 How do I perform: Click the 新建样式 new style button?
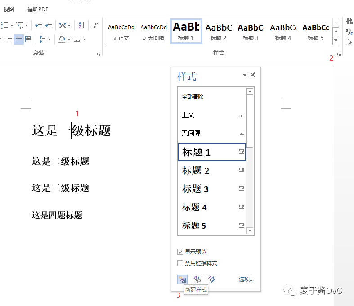point(183,279)
